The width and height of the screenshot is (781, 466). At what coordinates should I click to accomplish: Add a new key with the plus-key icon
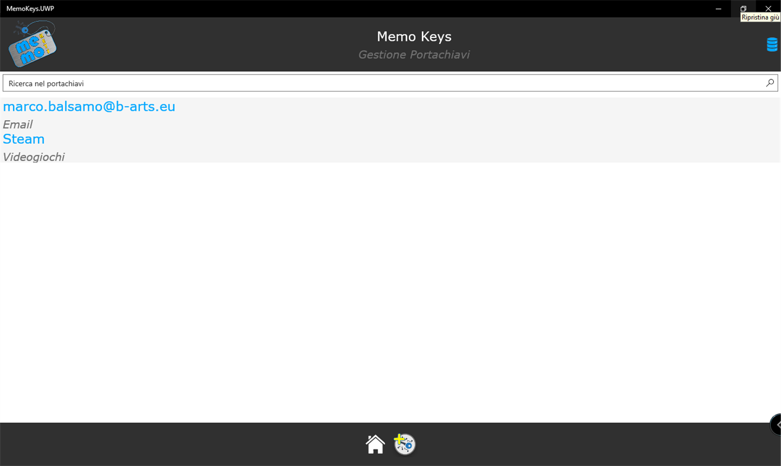pos(405,444)
